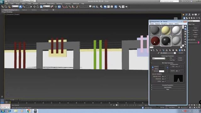Toggle Percent Snap on main toolbar
The width and height of the screenshot is (201, 113).
[70, 7]
